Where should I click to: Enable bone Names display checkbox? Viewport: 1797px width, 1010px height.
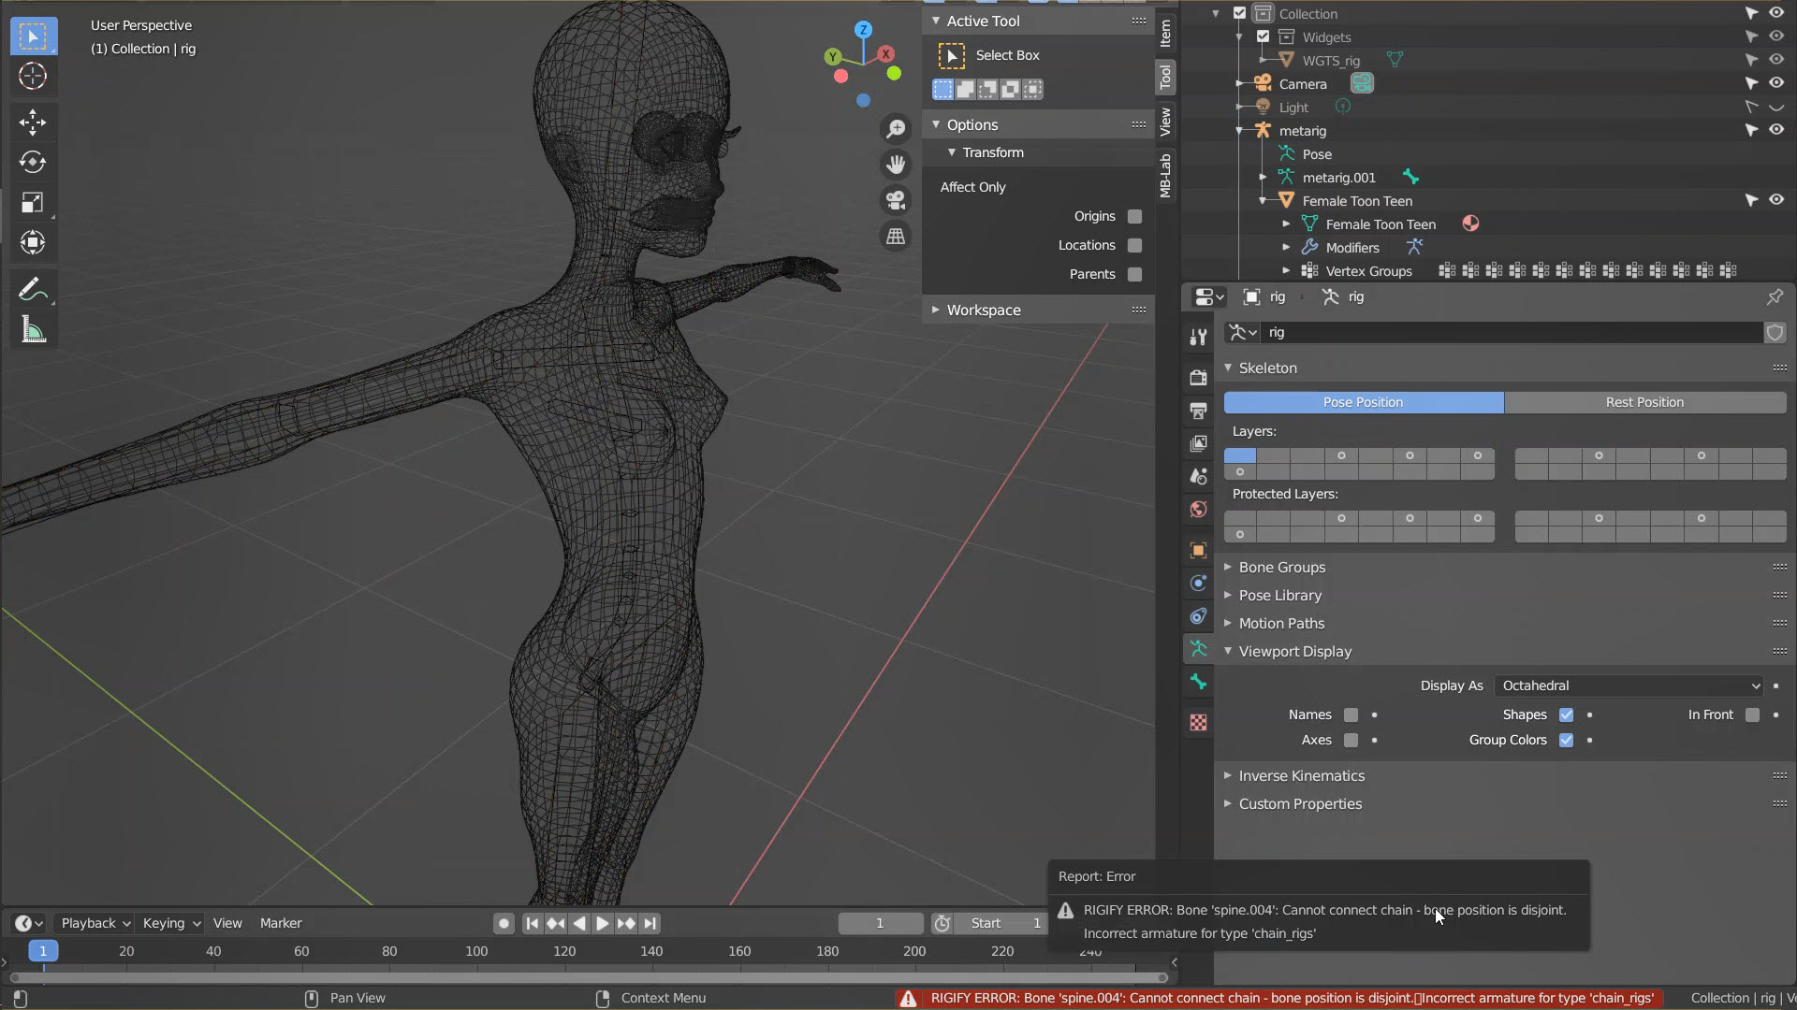tap(1351, 714)
